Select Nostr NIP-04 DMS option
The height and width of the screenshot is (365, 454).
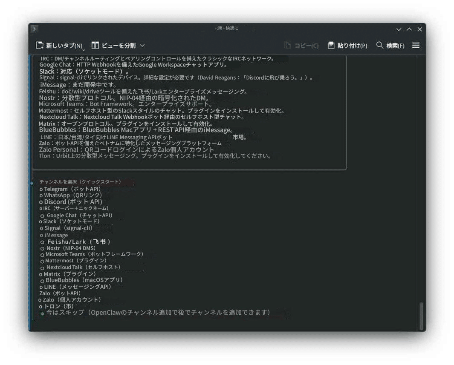click(x=69, y=248)
